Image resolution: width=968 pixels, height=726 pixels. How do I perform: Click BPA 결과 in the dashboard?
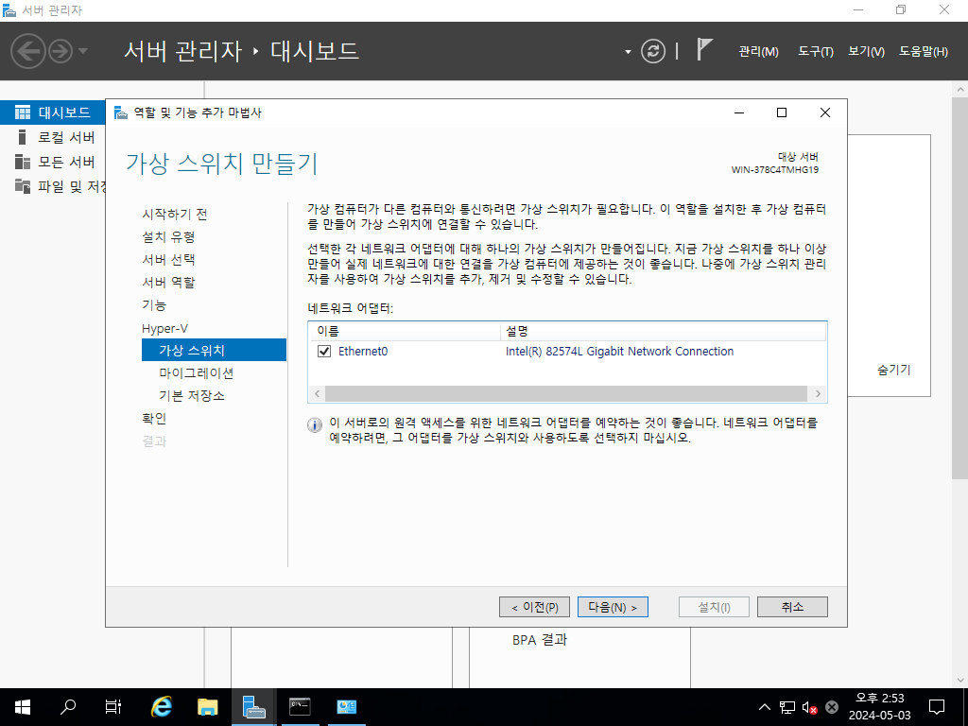click(540, 640)
